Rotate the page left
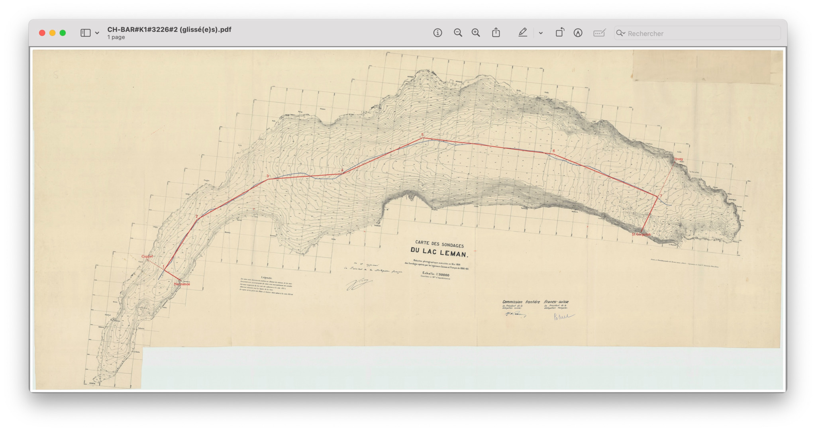Viewport: 816px width, 431px height. pyautogui.click(x=560, y=33)
